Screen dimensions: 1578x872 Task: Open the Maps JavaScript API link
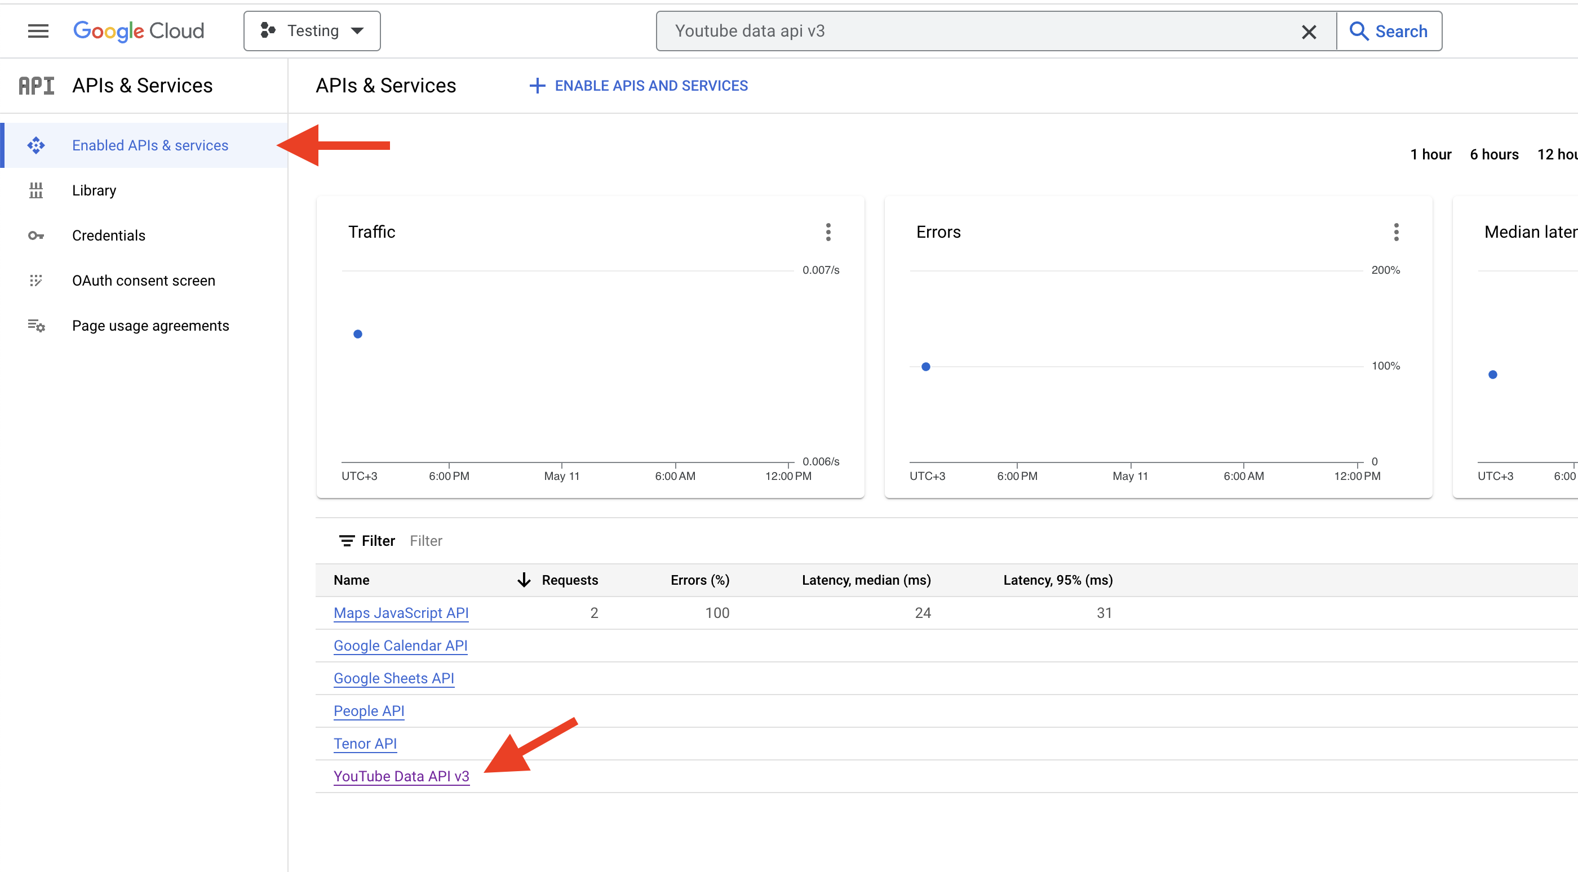coord(401,613)
